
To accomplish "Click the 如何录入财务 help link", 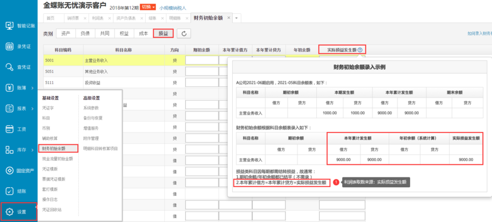I will point(479,33).
